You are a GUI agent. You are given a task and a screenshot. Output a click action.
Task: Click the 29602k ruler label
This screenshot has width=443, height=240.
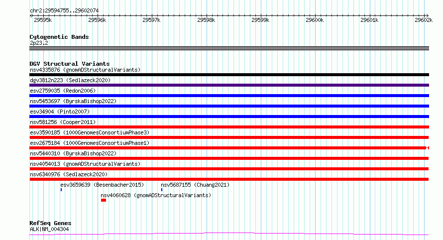424,20
